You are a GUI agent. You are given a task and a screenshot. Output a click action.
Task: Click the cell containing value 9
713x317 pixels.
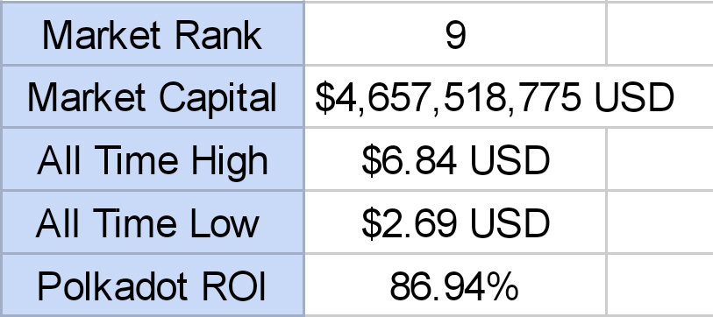coord(456,34)
